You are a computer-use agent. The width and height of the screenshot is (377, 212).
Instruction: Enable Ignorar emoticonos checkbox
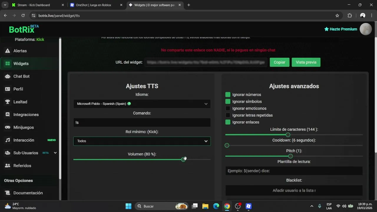pyautogui.click(x=228, y=108)
